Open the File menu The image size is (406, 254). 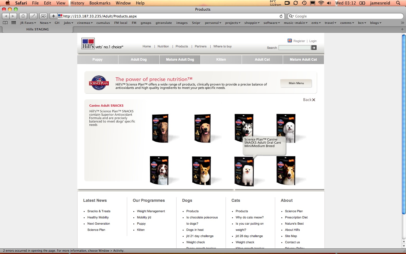(x=35, y=3)
